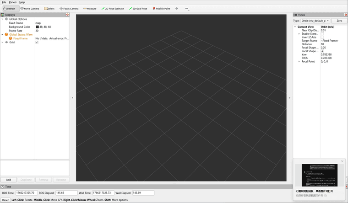The image size is (348, 203).
Task: Select the No tf data error text
Action: click(52, 38)
